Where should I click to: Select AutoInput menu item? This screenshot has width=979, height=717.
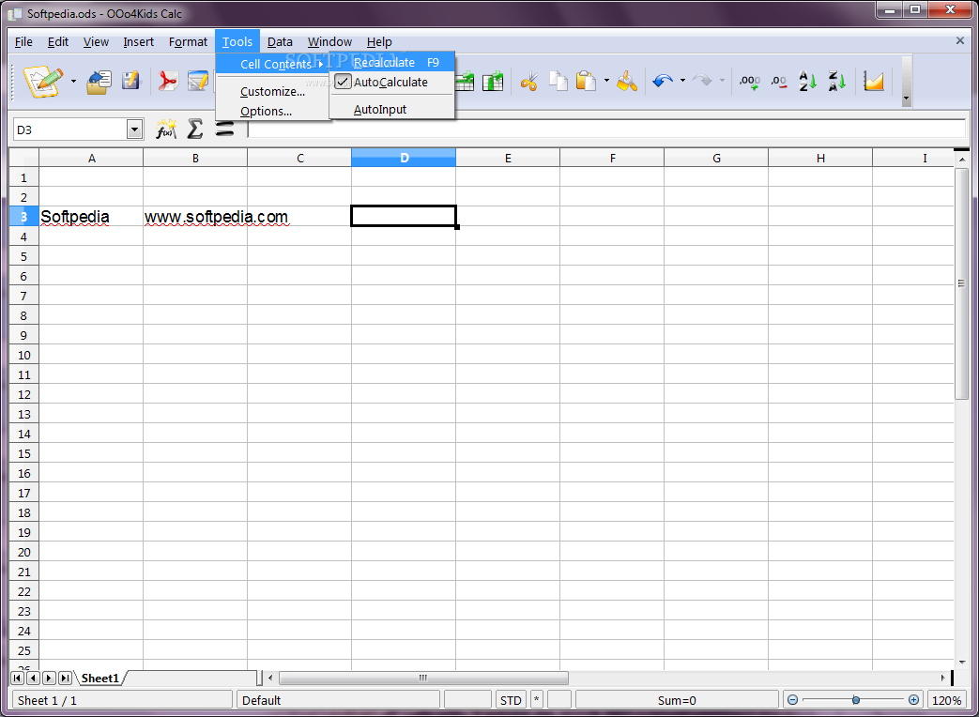click(391, 109)
